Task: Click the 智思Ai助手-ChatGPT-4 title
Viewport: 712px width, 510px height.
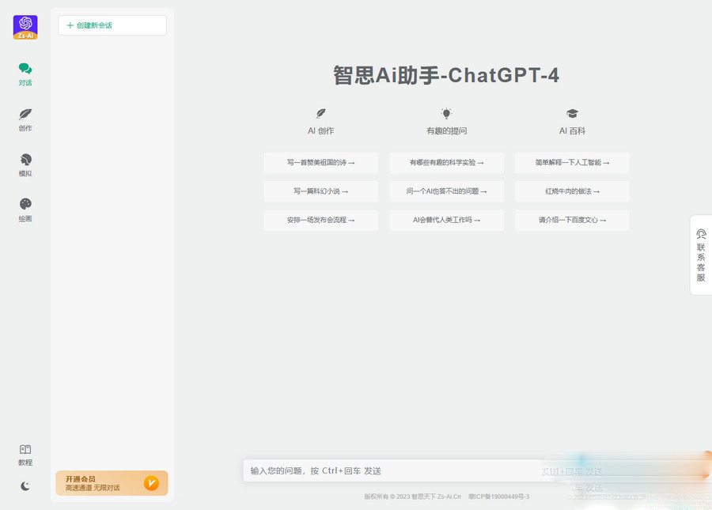Action: (x=446, y=75)
